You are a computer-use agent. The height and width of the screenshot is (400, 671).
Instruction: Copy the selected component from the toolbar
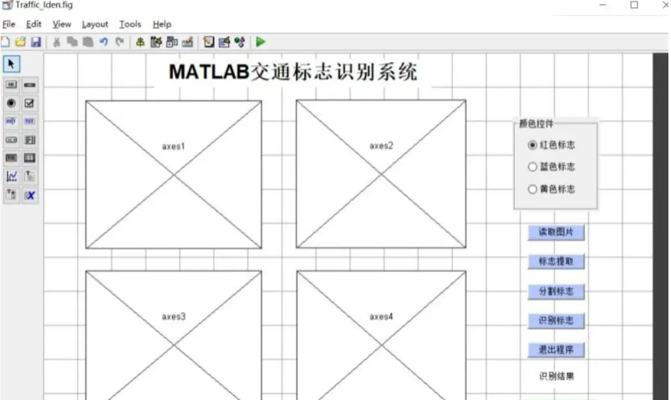click(72, 42)
